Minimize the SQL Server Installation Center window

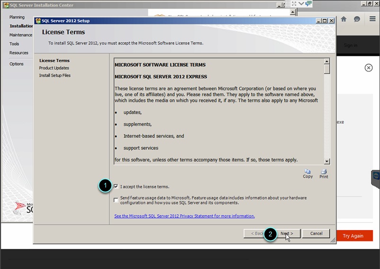pos(279,5)
